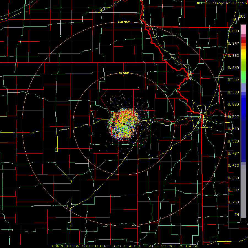Click the 0.307 legend value
The height and width of the screenshot is (248, 248).
(233, 190)
